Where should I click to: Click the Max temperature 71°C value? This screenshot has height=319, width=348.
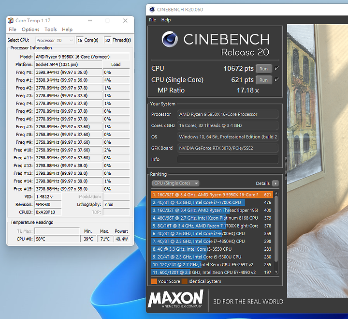(105, 239)
